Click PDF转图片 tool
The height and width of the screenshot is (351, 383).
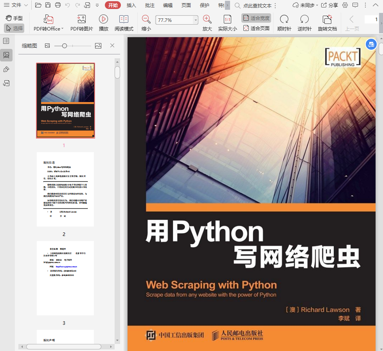coord(82,23)
